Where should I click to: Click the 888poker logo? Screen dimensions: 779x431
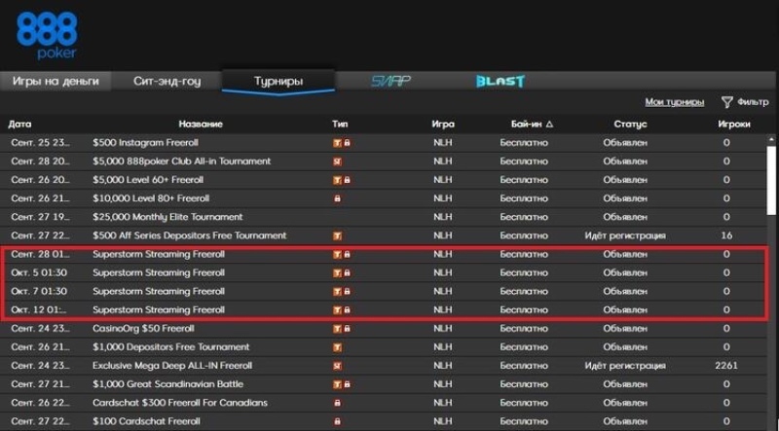(x=47, y=36)
